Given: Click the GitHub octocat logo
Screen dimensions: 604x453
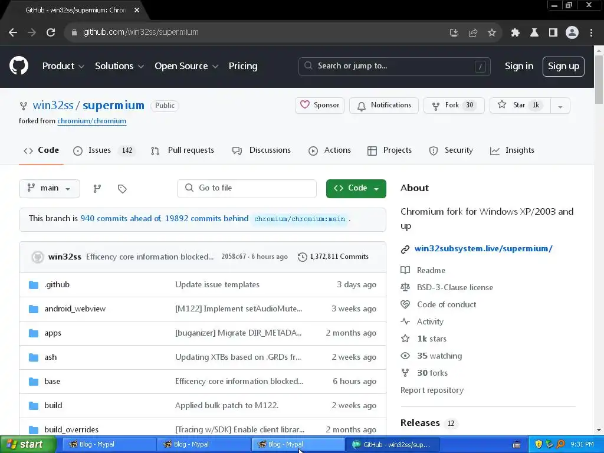Looking at the screenshot, I should (19, 66).
